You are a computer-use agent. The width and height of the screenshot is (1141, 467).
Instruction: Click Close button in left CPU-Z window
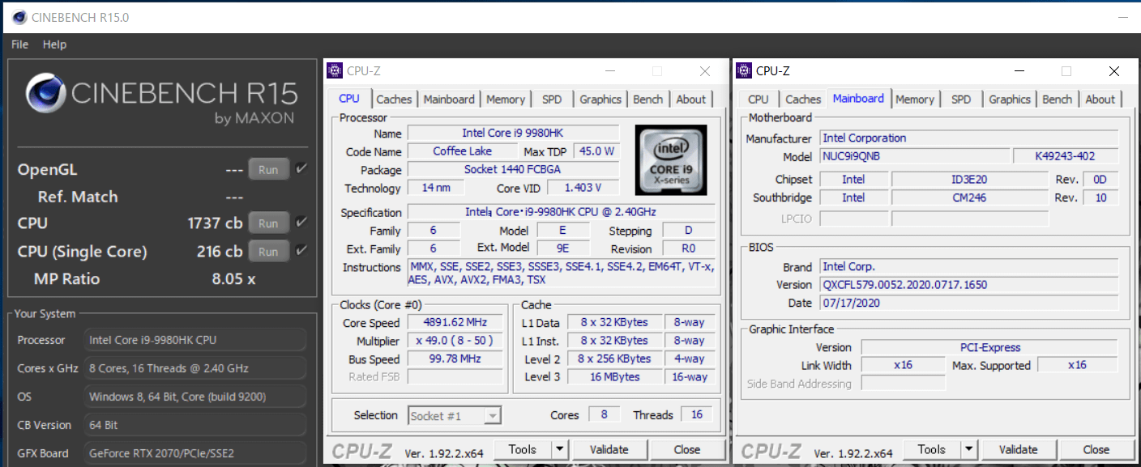[687, 449]
